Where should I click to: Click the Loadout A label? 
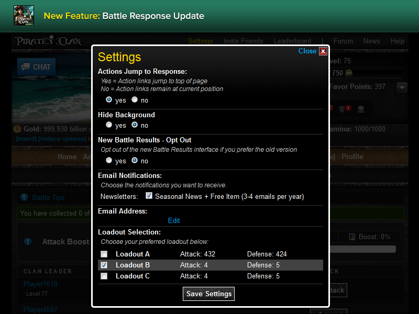[x=133, y=254]
